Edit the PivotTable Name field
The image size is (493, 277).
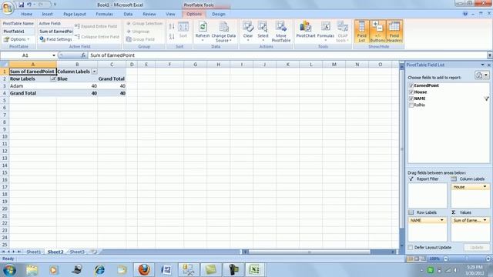click(18, 32)
